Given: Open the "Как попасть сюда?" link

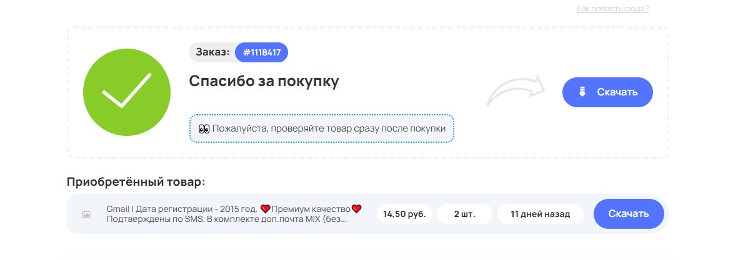Looking at the screenshot, I should coord(612,9).
